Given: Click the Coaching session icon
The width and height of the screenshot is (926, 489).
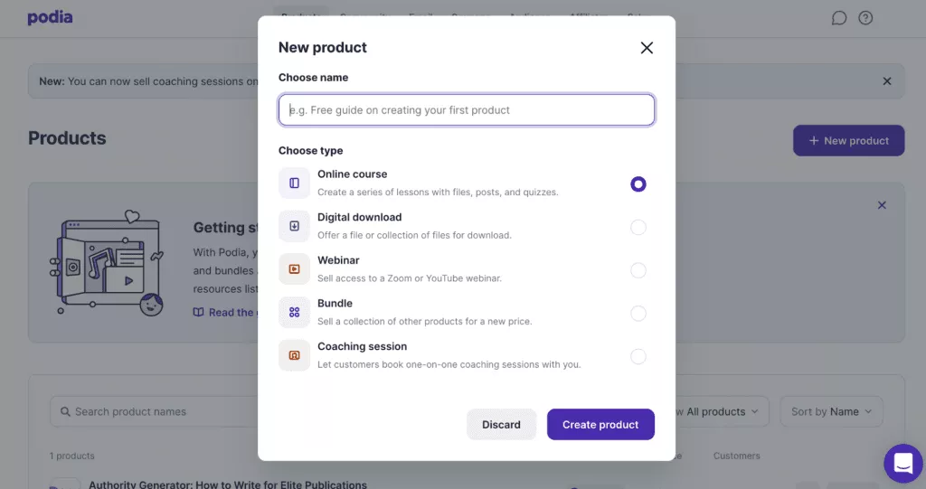Looking at the screenshot, I should pos(294,355).
